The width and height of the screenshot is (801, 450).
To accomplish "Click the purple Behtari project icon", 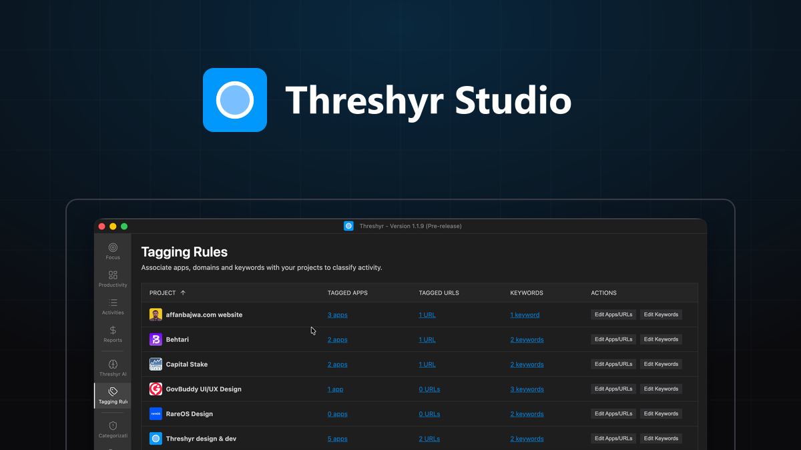I will coord(156,339).
